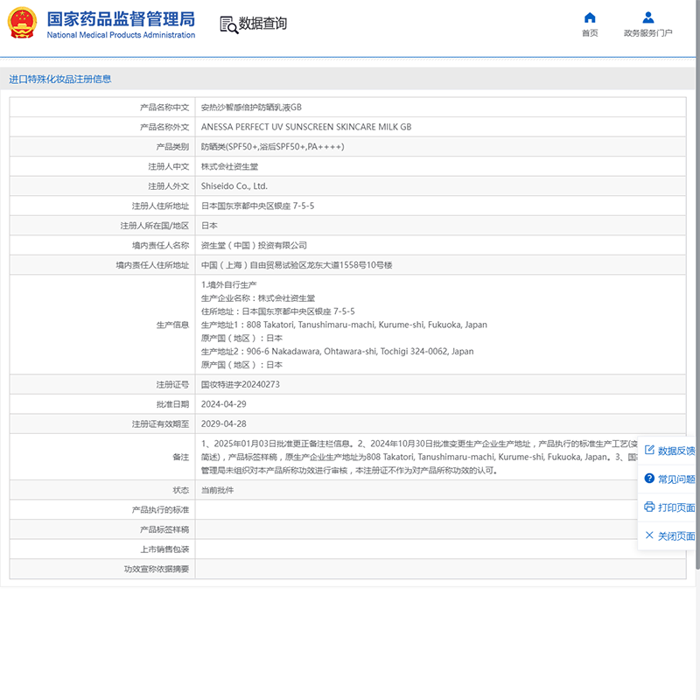This screenshot has width=700, height=700.
Task: Click the 生产信息 label
Action: pyautogui.click(x=172, y=325)
